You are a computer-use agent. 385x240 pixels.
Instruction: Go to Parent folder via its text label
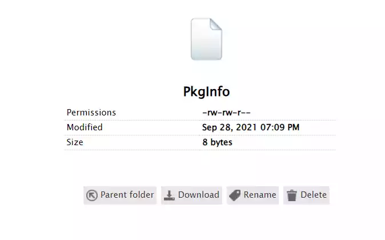(x=127, y=195)
